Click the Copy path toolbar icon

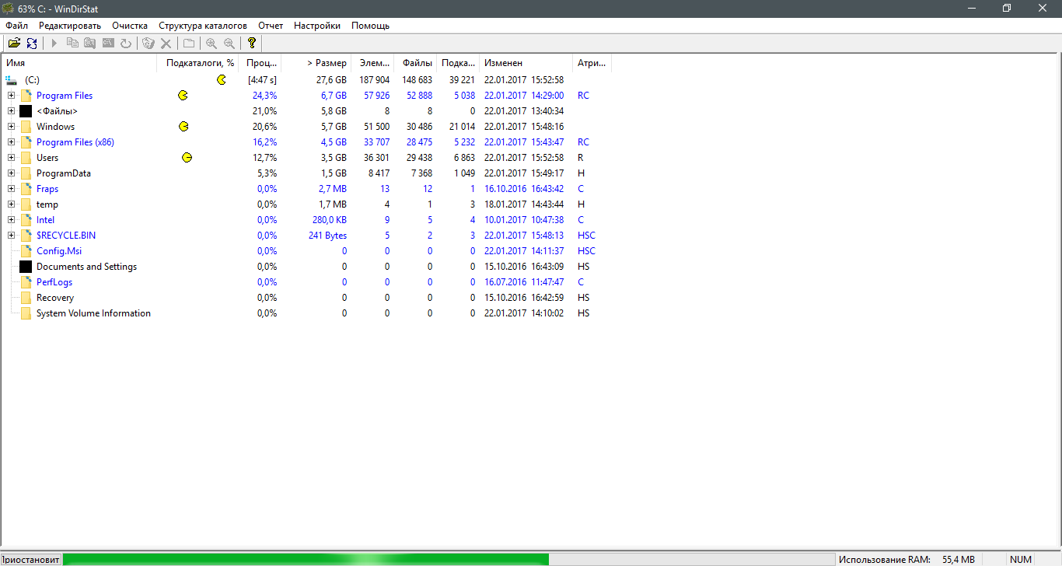click(x=72, y=44)
